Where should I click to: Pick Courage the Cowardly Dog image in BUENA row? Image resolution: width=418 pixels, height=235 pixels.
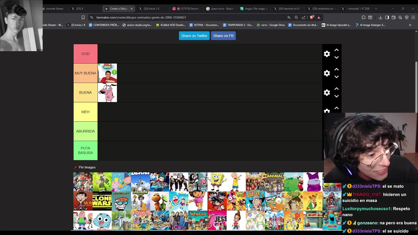tap(107, 92)
